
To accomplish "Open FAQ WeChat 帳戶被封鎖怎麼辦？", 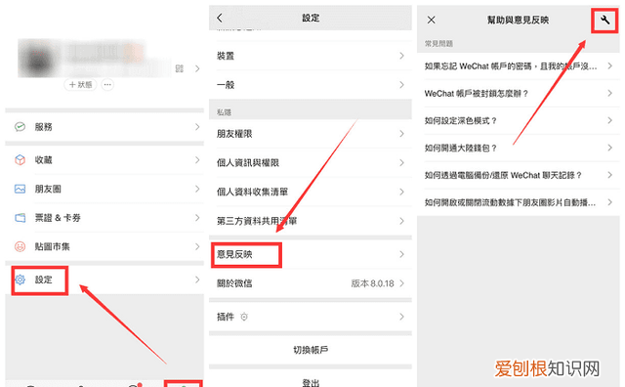I will coord(519,94).
